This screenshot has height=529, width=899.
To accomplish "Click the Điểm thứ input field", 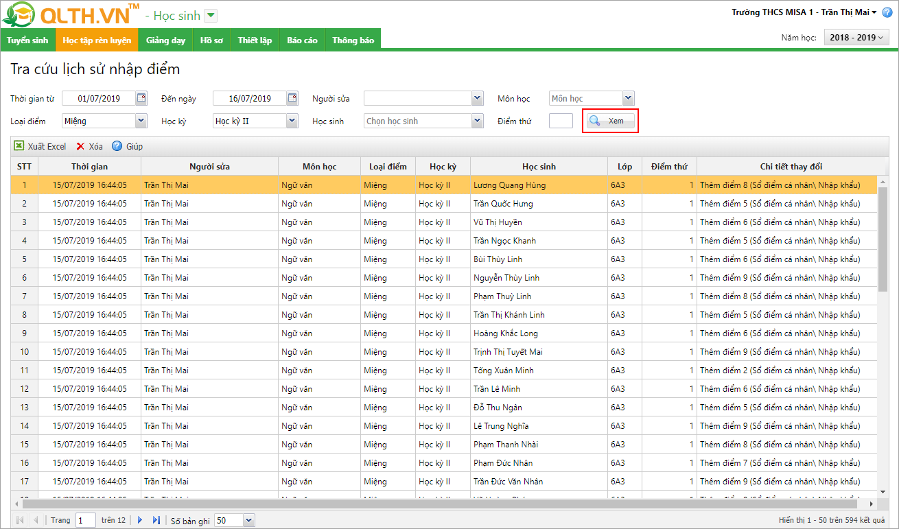I will pyautogui.click(x=561, y=121).
